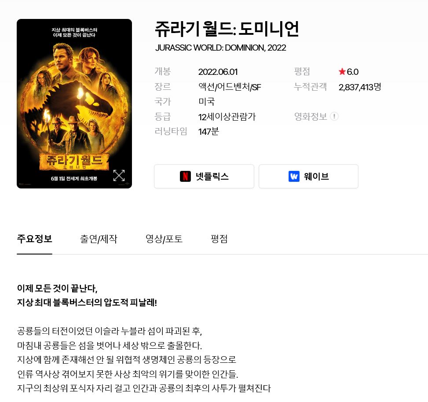Switch to the 출연/제작 tab
428x402 pixels.
tap(99, 239)
